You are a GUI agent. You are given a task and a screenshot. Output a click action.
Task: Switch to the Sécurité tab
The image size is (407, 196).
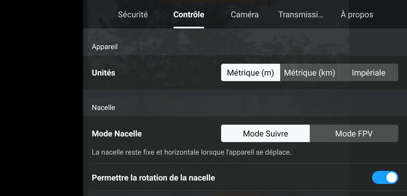tap(133, 15)
